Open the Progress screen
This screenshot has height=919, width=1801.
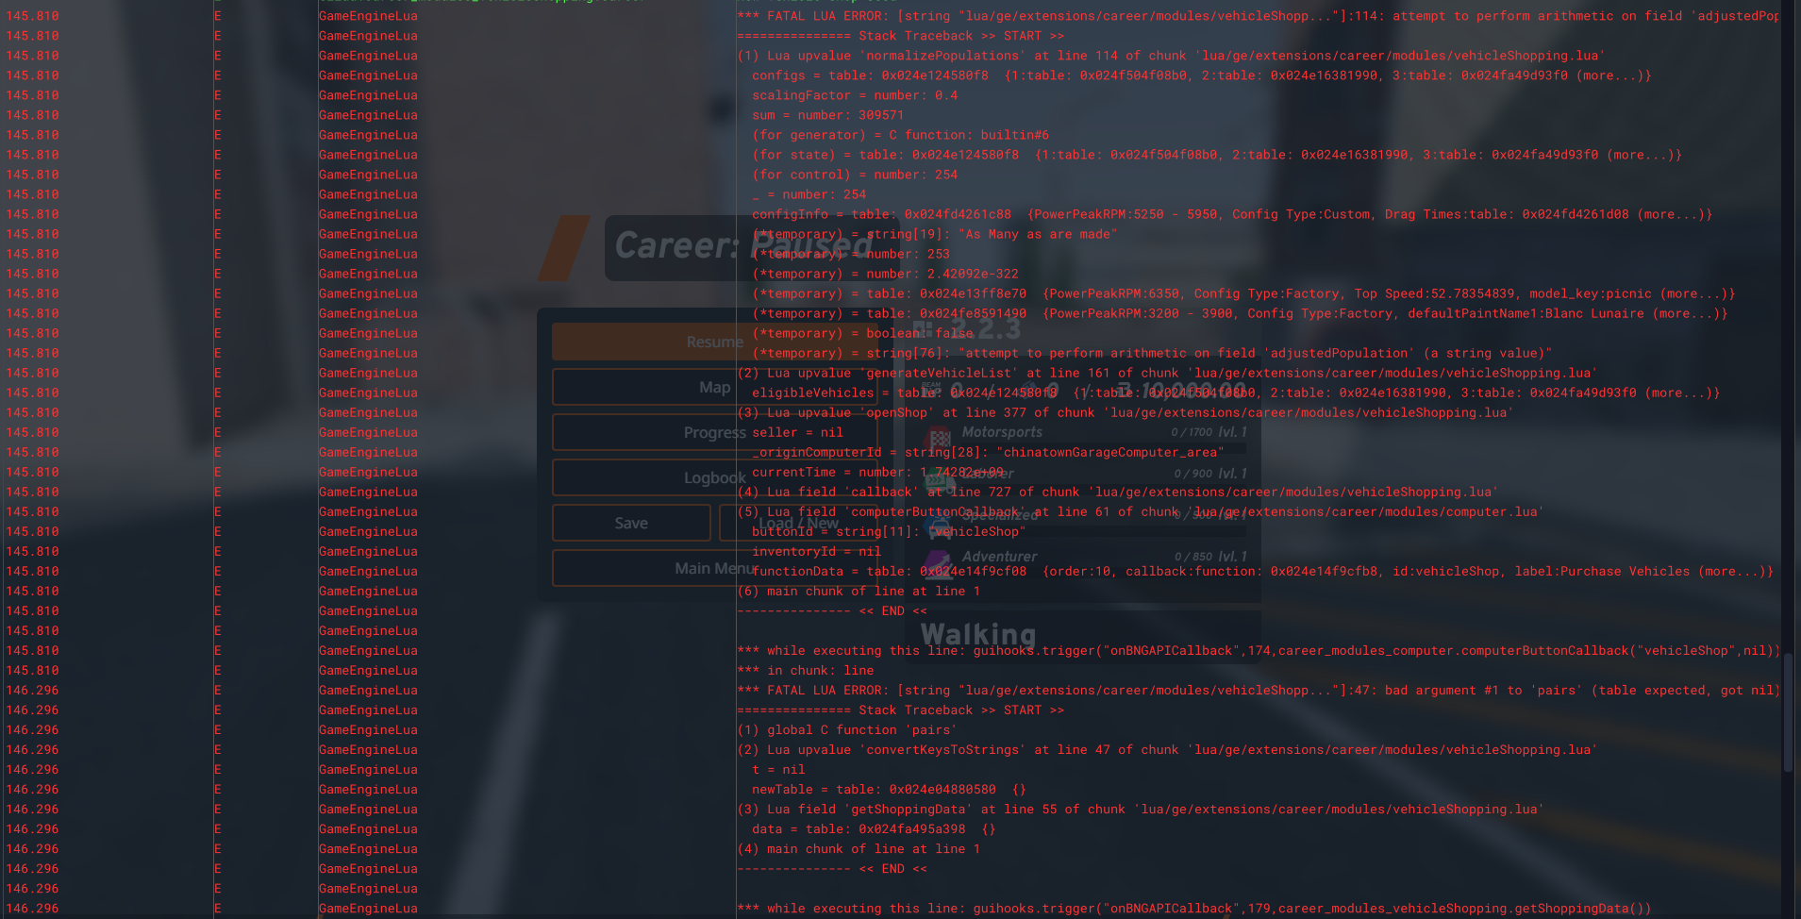714,432
